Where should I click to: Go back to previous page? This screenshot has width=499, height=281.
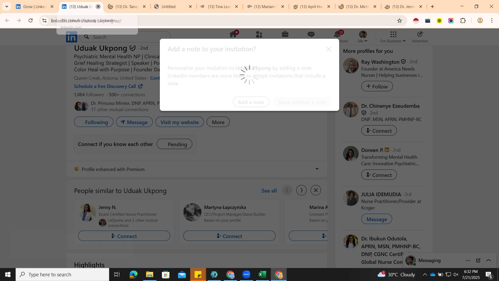[7, 20]
